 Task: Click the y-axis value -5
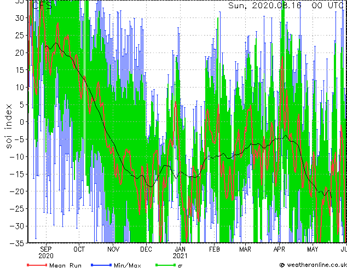coord(19,139)
